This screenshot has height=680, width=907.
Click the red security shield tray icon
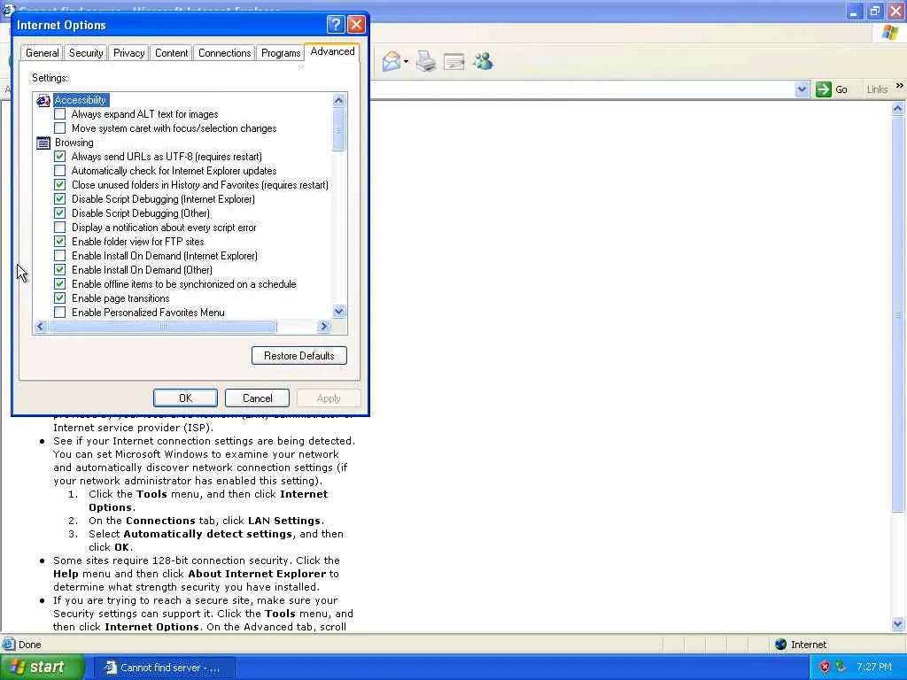click(825, 668)
